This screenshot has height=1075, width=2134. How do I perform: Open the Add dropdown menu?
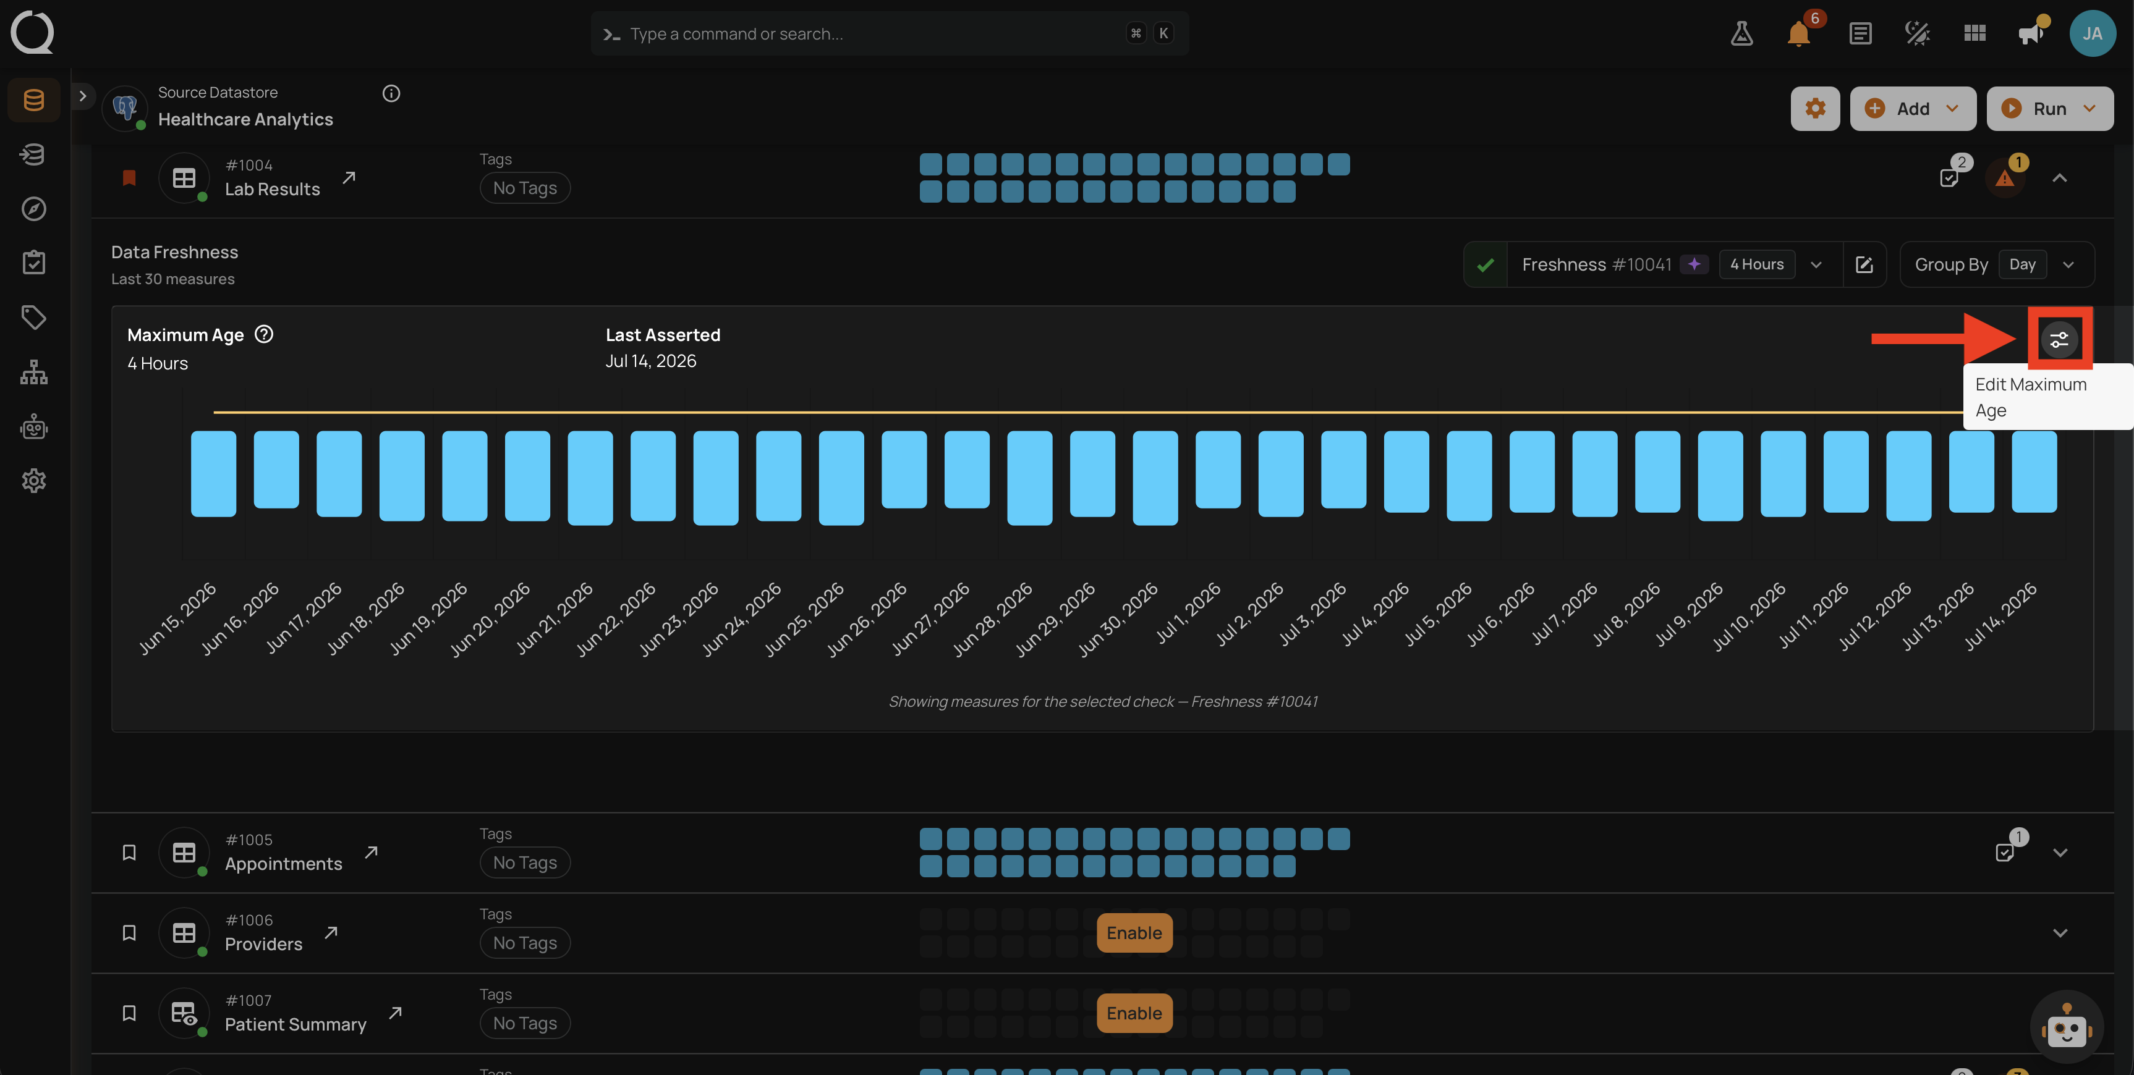[1912, 109]
